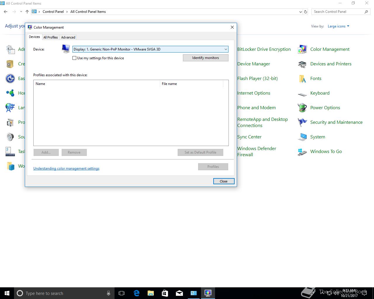The image size is (374, 299).
Task: Click the Identify monitors button
Action: 205,58
